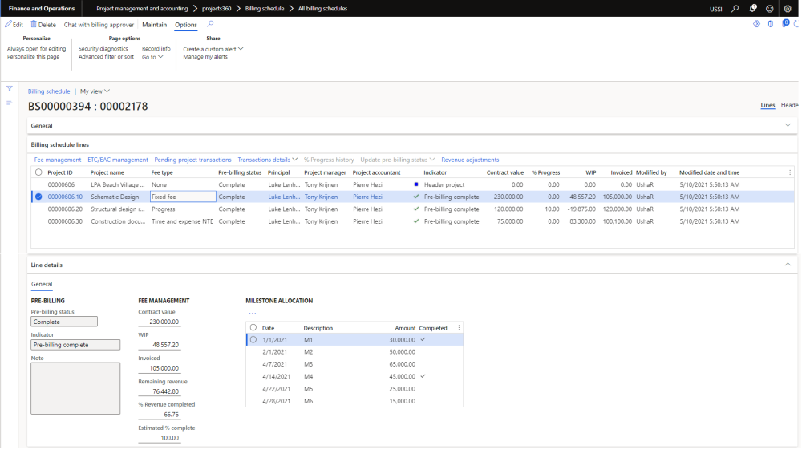Click the feedback smiley face icon
The width and height of the screenshot is (802, 462).
point(770,8)
